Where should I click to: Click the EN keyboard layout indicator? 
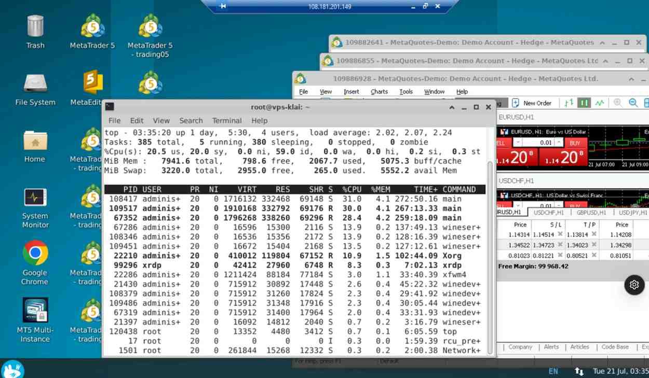[x=553, y=371]
